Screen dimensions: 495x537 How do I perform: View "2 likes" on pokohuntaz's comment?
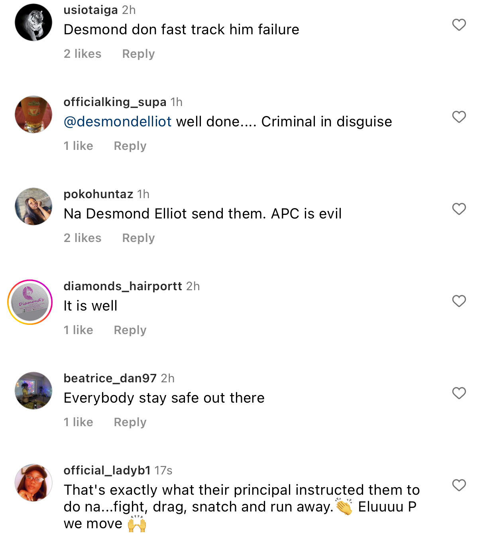pos(82,238)
